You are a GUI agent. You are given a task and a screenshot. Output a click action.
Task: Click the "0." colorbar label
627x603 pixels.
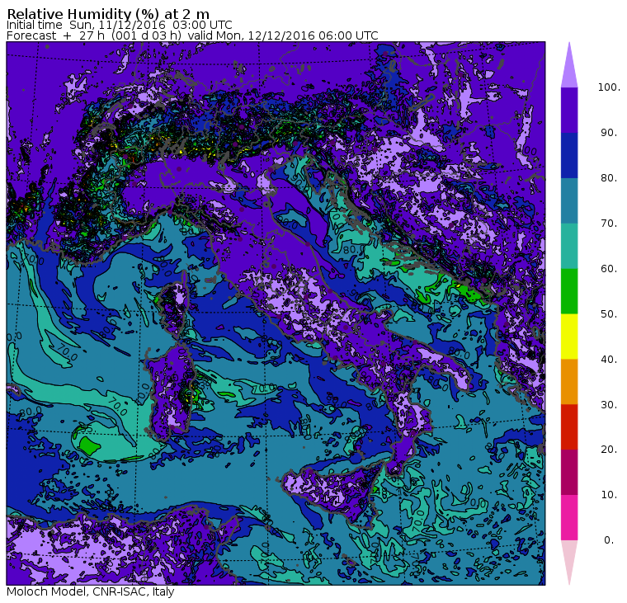pyautogui.click(x=609, y=540)
